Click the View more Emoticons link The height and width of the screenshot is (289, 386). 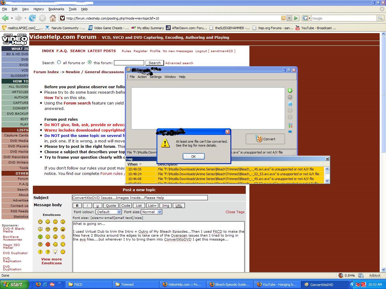(52, 261)
